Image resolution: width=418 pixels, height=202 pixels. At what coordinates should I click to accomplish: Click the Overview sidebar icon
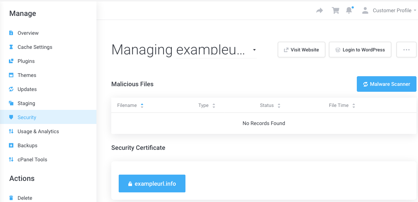coord(11,33)
